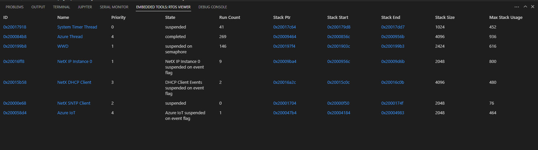Image resolution: width=538 pixels, height=150 pixels.
Task: Click the NetX SNTP Client link
Action: (x=74, y=103)
